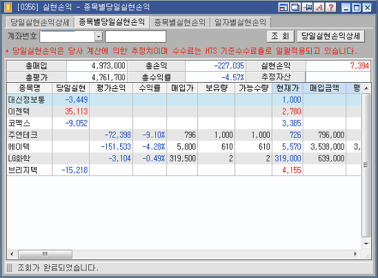
Task: Click the 보유량 column header
Action: (216, 88)
